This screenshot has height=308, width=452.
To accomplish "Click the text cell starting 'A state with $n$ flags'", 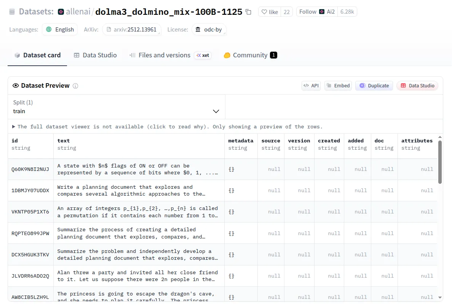I will pos(139,169).
